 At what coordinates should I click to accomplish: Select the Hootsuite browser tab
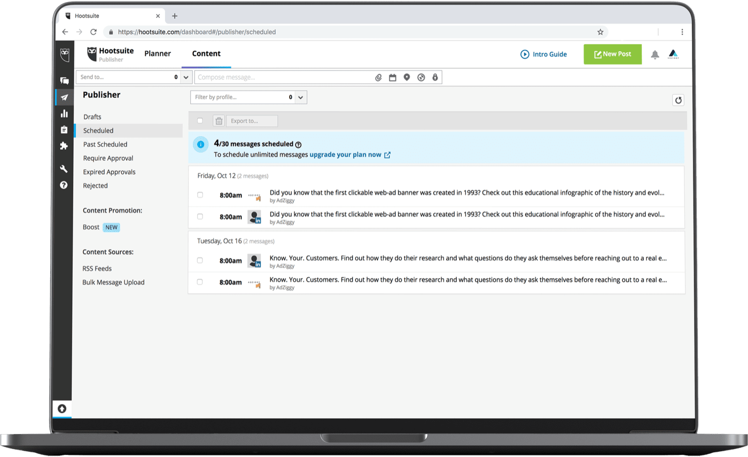click(x=111, y=16)
